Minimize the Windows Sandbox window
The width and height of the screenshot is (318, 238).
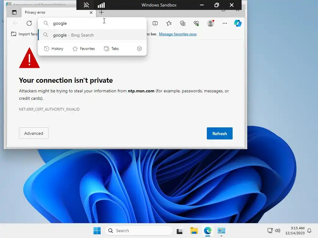[202, 5]
